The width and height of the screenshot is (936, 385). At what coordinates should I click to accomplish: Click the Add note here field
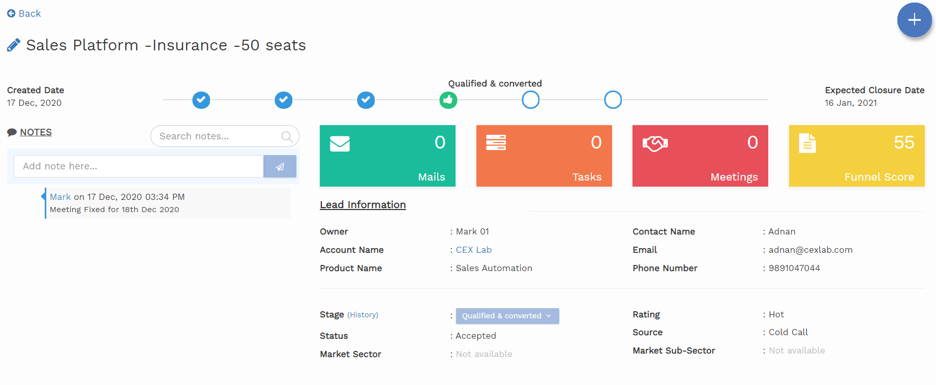click(x=139, y=166)
